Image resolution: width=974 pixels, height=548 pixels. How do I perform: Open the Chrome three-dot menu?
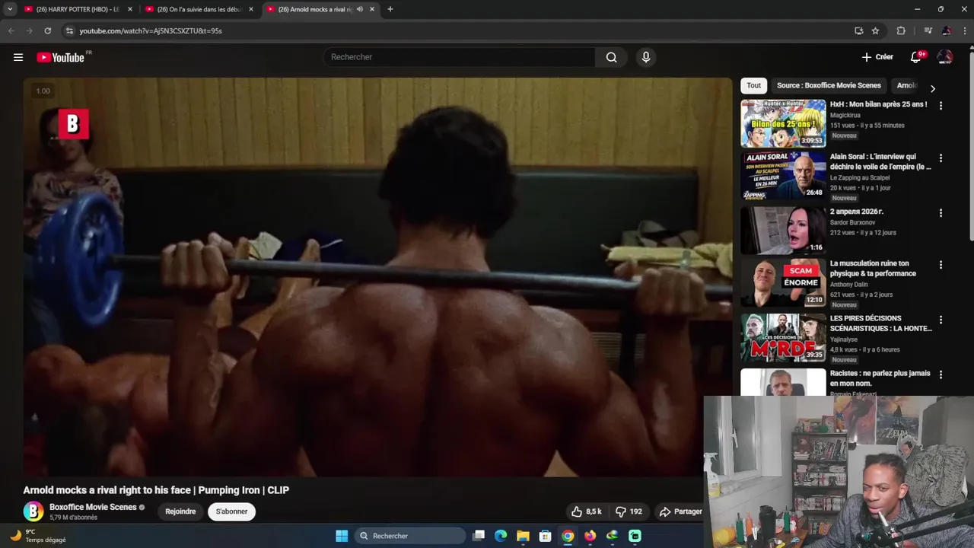[x=963, y=30]
